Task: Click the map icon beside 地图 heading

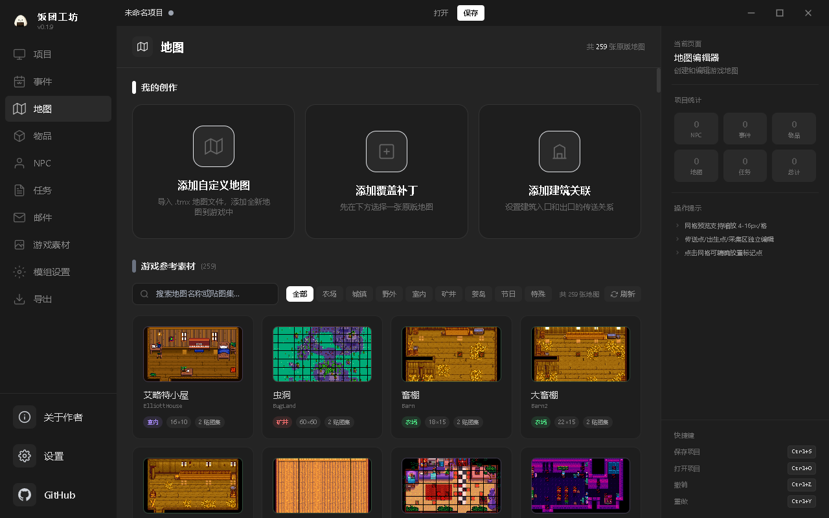Action: 142,47
